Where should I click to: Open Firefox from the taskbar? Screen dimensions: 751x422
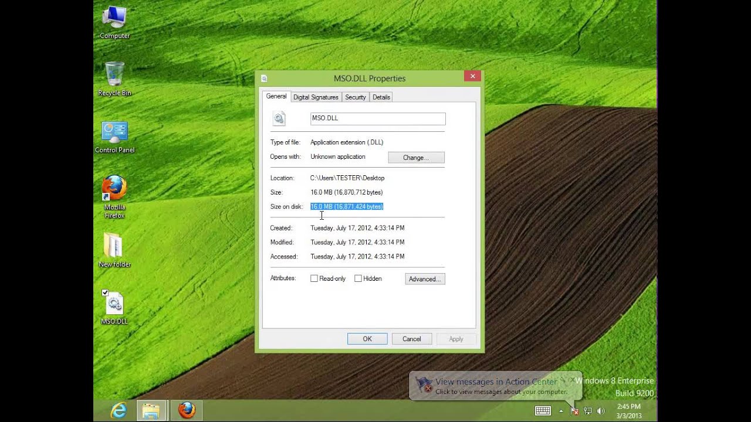(x=187, y=410)
